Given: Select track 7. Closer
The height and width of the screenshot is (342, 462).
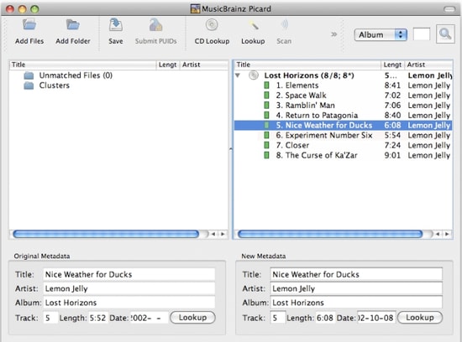Looking at the screenshot, I should (x=292, y=146).
